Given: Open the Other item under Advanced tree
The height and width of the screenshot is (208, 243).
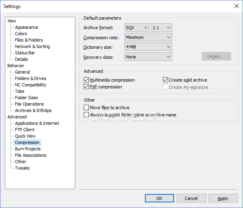Looking at the screenshot, I should click(20, 162).
